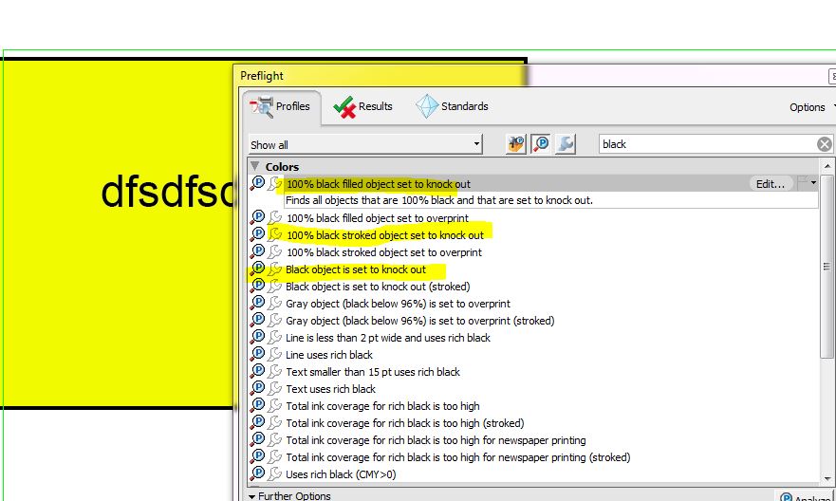836x501 pixels.
Task: Select 'Black object is set to knock out (stroked)'
Action: point(378,287)
